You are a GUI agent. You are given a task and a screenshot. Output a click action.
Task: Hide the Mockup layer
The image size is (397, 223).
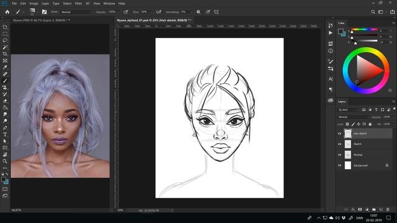340,155
